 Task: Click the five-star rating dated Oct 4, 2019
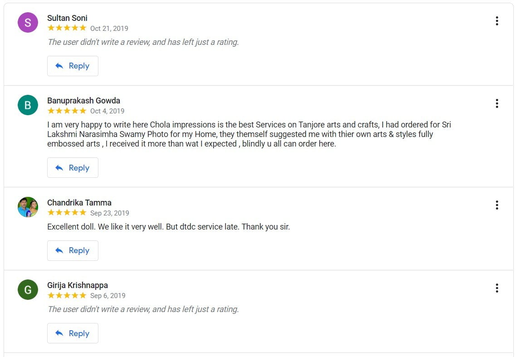pos(67,111)
